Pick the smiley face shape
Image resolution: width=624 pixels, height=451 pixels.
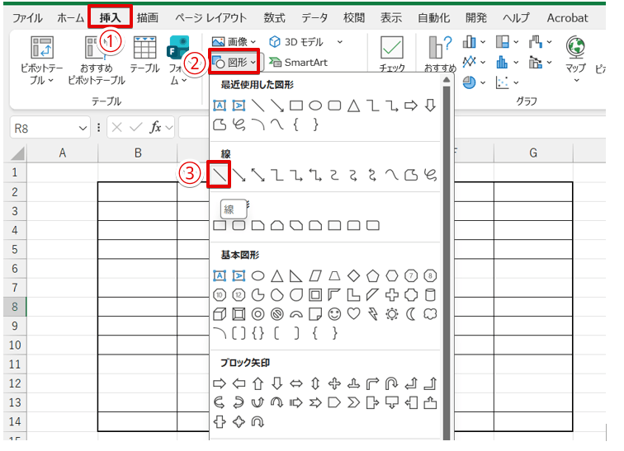(334, 314)
